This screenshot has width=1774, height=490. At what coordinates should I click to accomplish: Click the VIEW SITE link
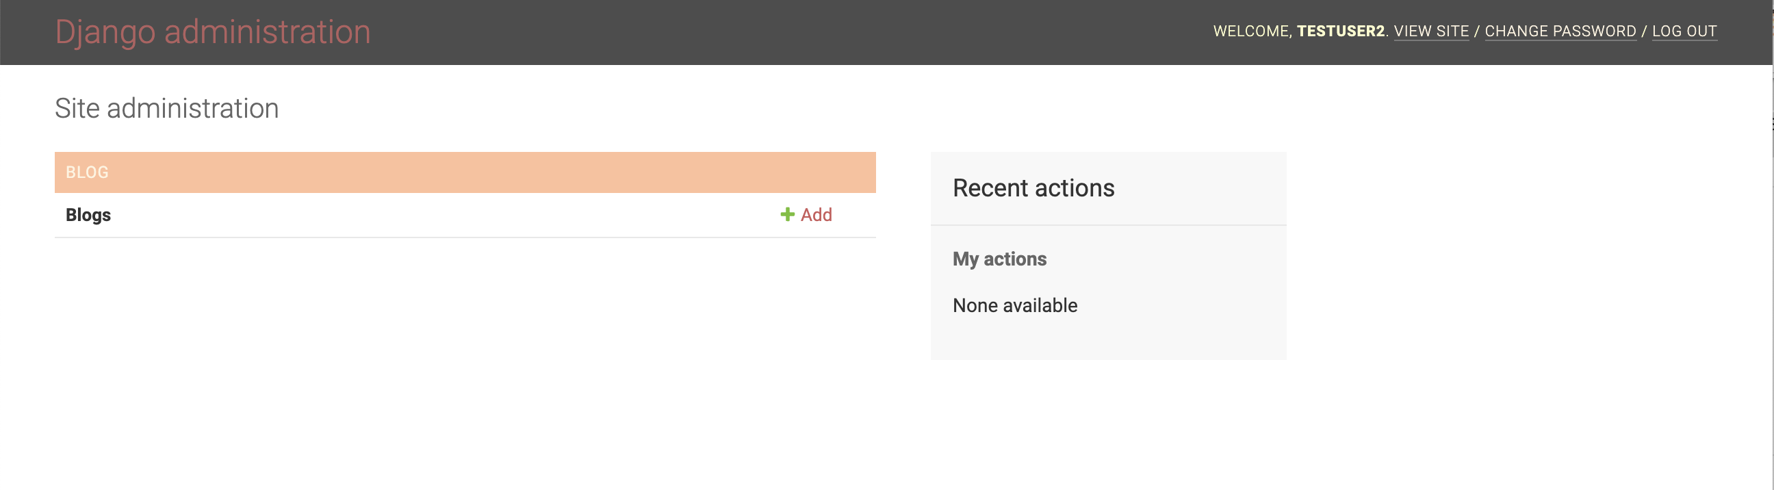(1431, 31)
